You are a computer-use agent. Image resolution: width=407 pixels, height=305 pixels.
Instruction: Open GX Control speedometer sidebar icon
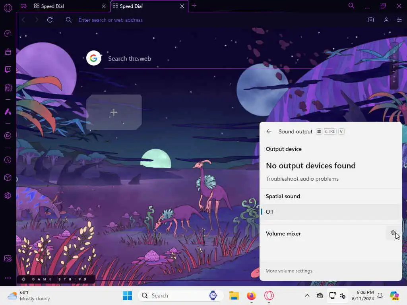(8, 33)
